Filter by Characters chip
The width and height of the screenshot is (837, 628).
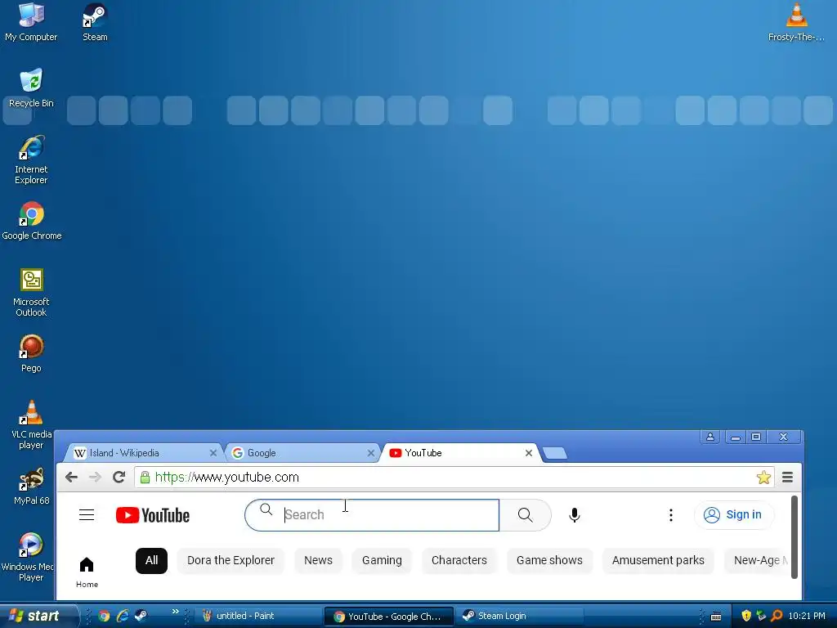click(459, 560)
